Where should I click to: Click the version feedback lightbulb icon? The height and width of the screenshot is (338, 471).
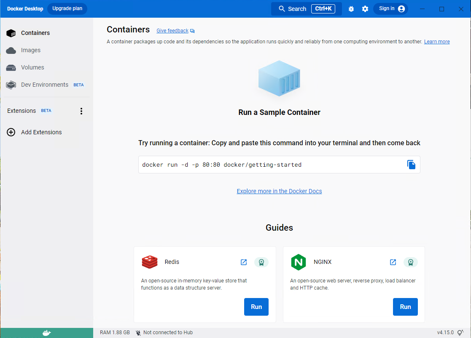tap(460, 333)
